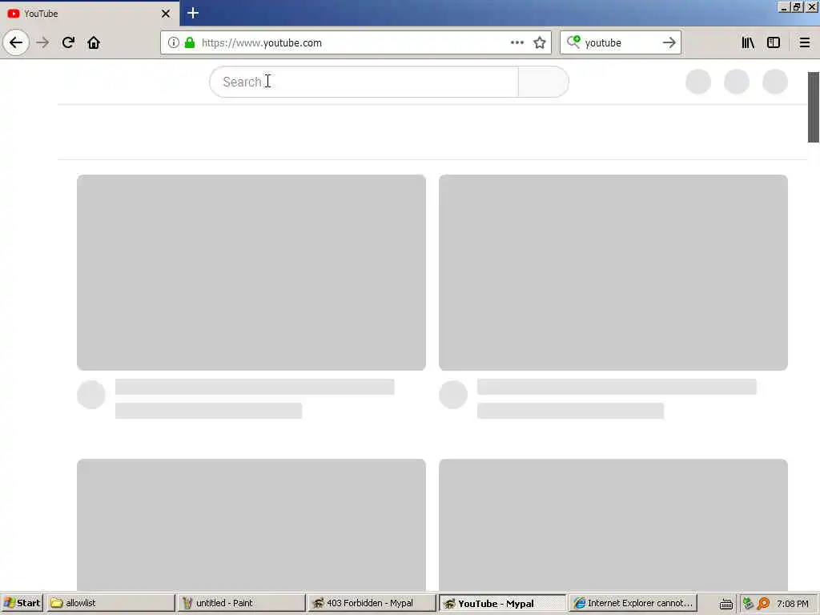This screenshot has height=615, width=820.
Task: Open the first video thumbnail placeholder in the second row
Action: click(x=251, y=525)
